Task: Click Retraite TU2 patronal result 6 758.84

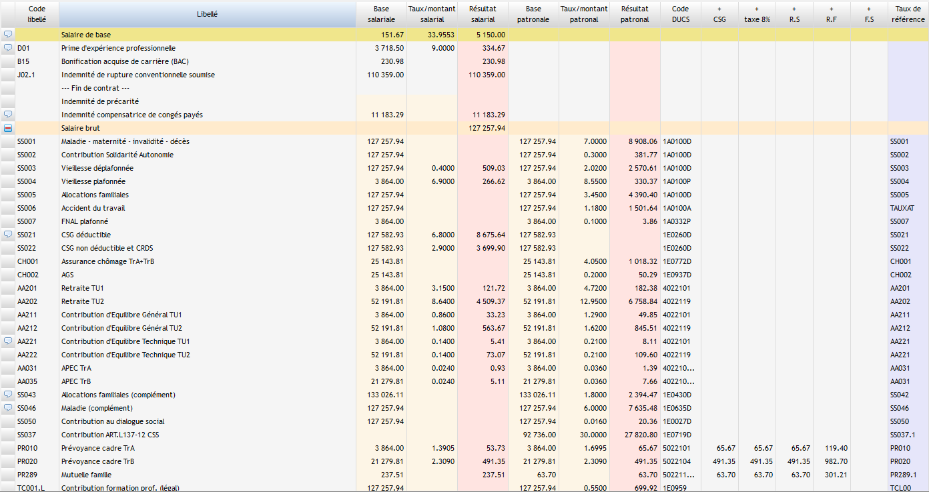Action: click(x=643, y=301)
